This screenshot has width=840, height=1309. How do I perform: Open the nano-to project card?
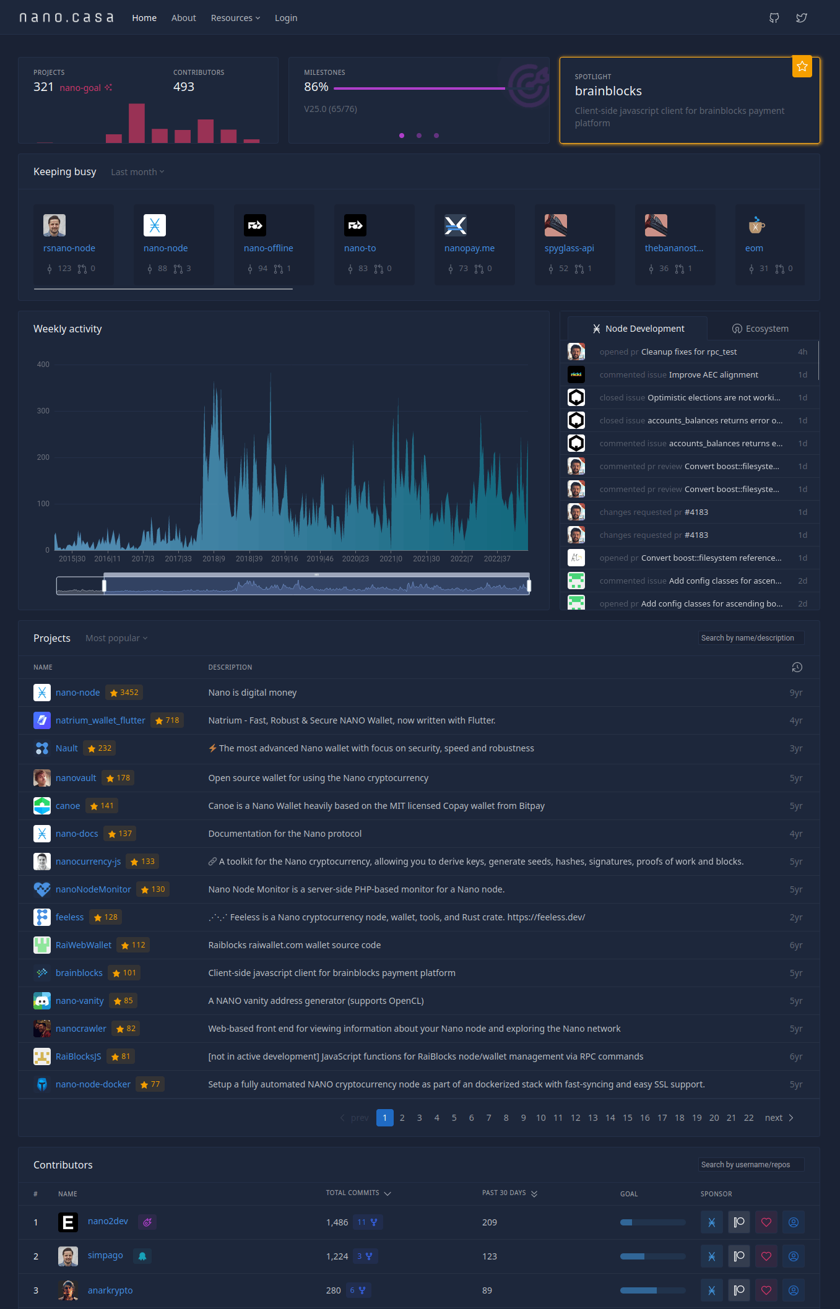(x=375, y=245)
